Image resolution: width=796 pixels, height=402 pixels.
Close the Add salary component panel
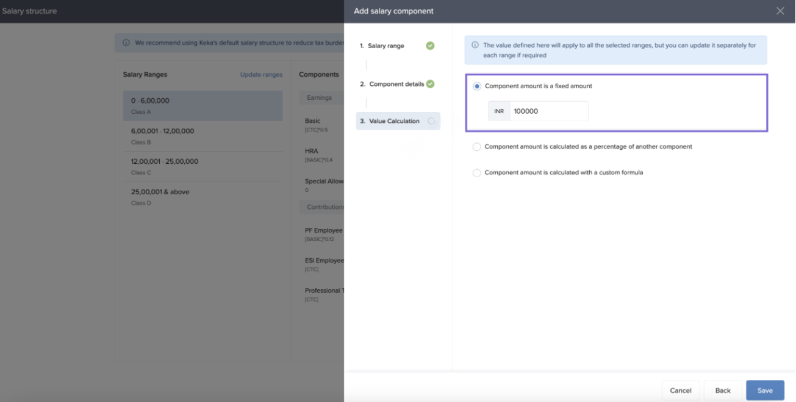780,11
